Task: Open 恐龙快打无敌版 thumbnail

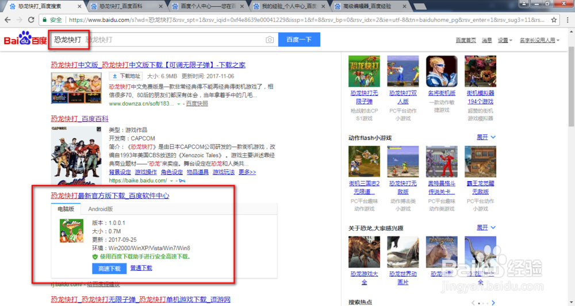Action: pyautogui.click(x=402, y=161)
